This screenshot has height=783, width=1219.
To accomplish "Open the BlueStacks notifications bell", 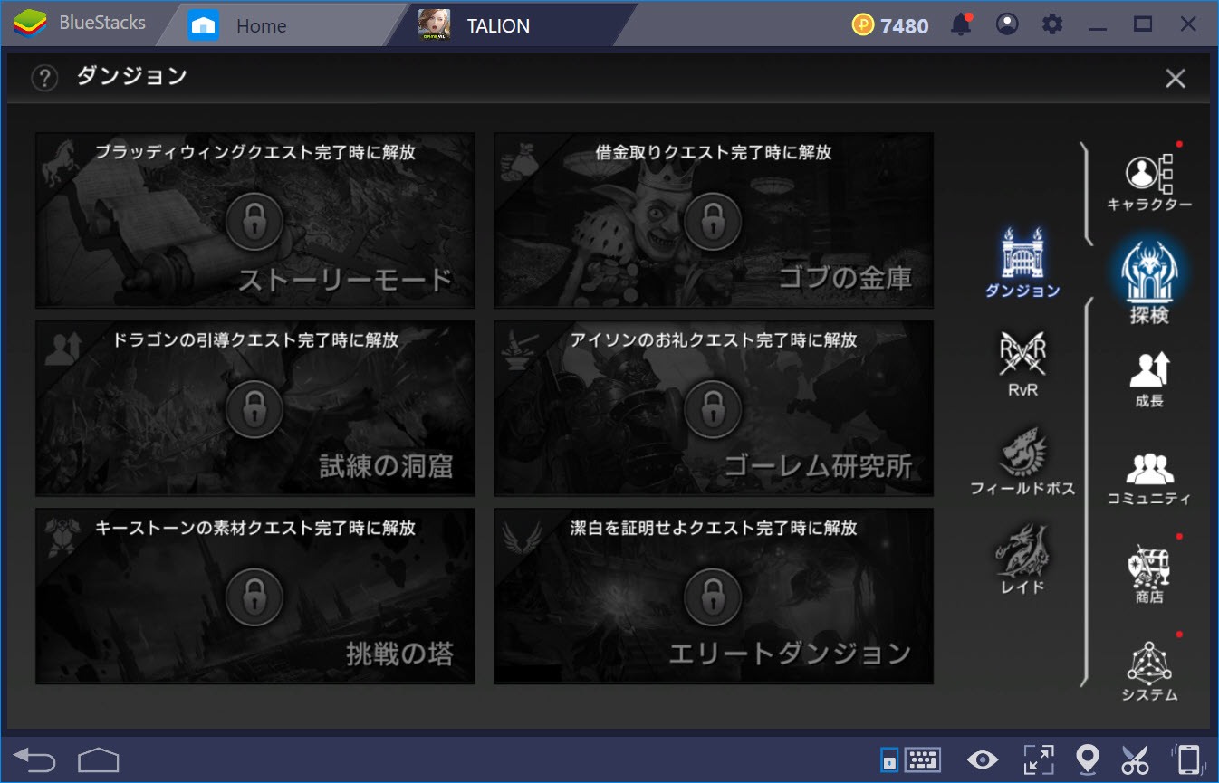I will coord(961,25).
